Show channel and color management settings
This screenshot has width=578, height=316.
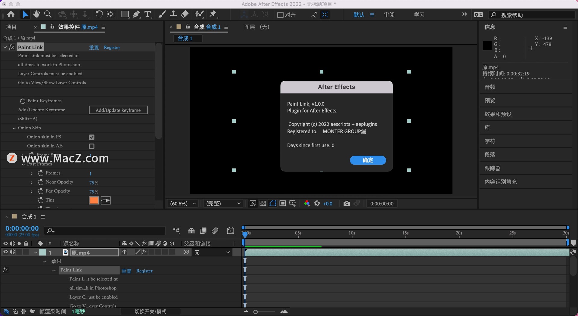pos(307,203)
